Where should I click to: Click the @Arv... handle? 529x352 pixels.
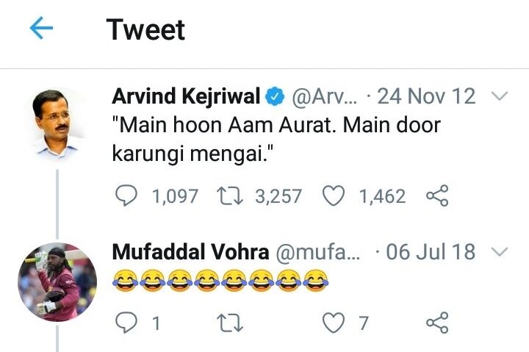pos(324,96)
